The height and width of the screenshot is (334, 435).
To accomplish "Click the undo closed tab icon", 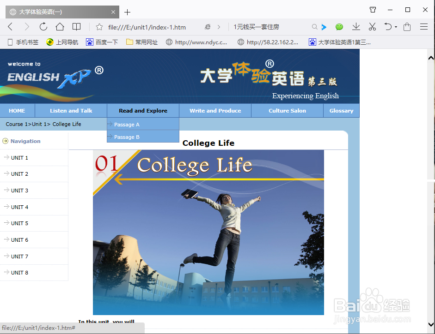I will click(388, 27).
